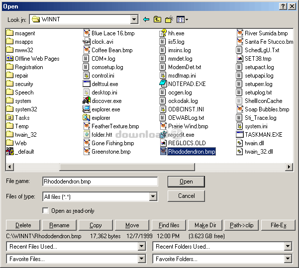Select the folder.htt icon
Image resolution: width=299 pixels, height=268 pixels.
[x=87, y=135]
